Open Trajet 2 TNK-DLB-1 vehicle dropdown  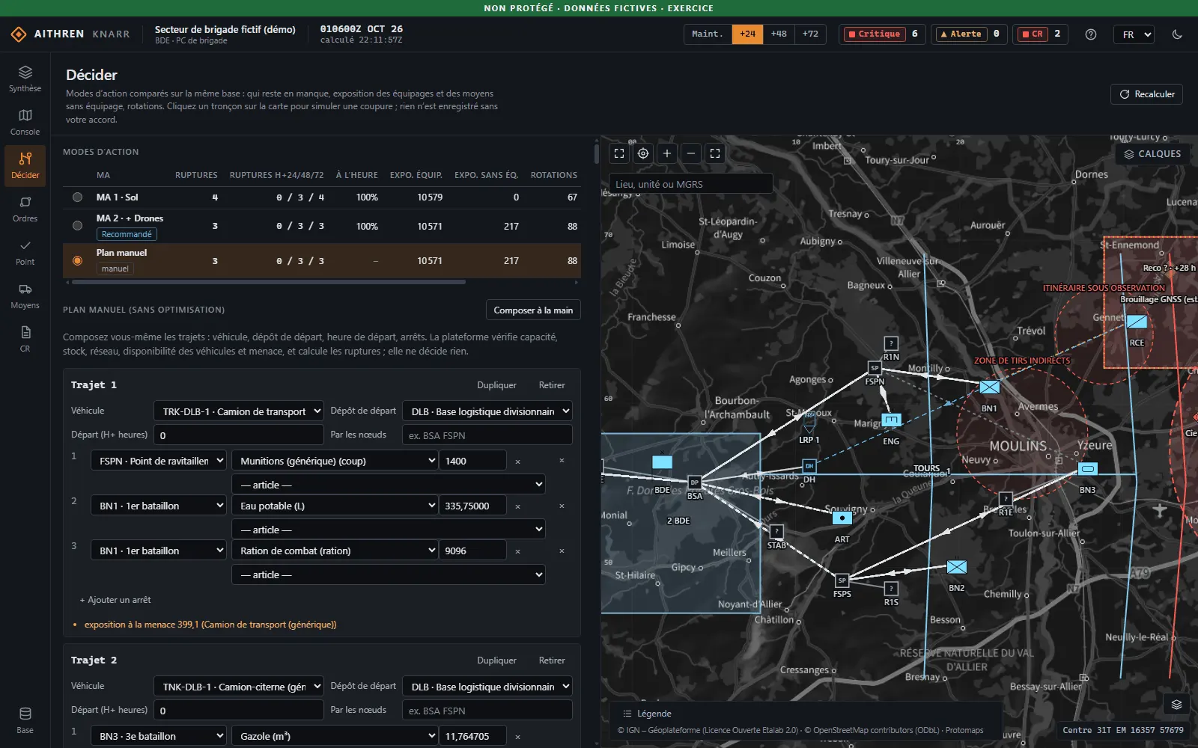[x=239, y=687]
